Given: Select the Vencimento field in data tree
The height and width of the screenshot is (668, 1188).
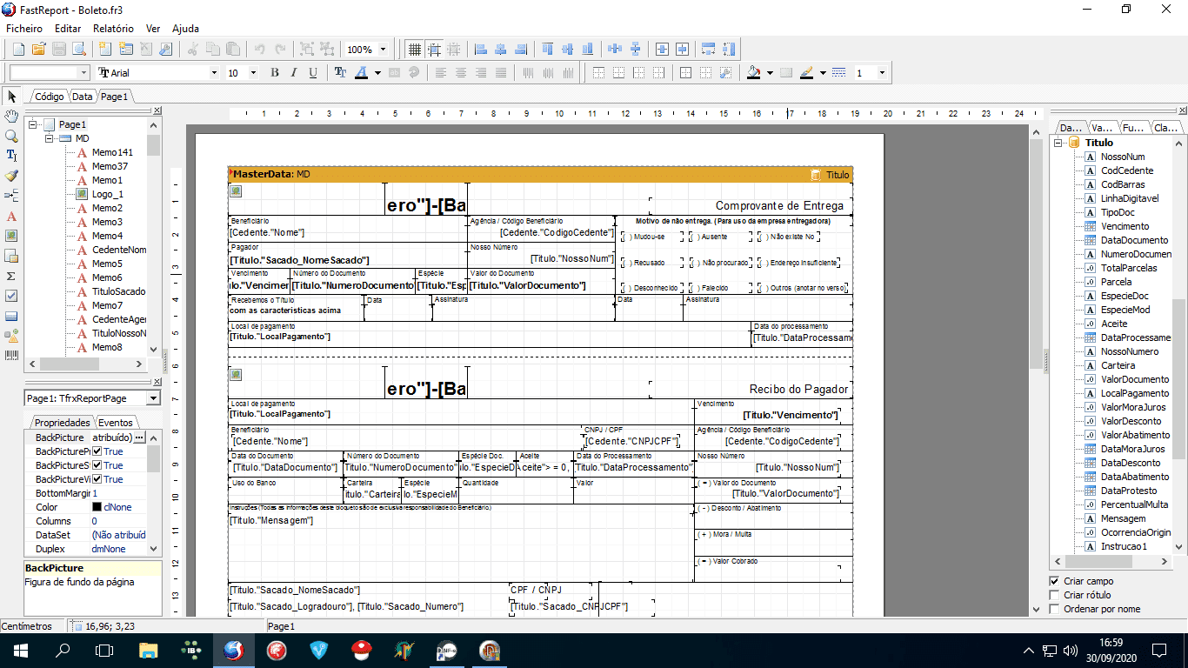Looking at the screenshot, I should point(1125,226).
